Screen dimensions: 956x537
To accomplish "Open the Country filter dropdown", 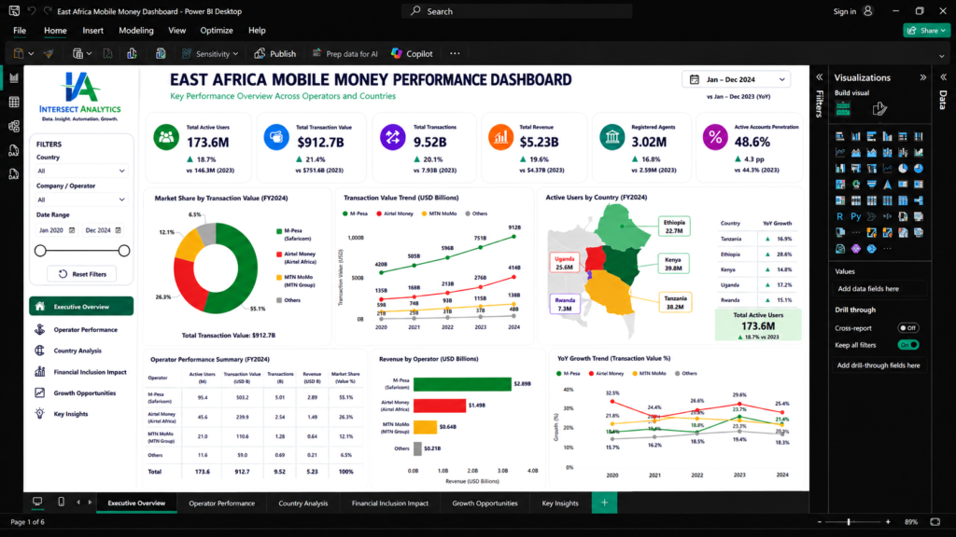I will (x=81, y=172).
